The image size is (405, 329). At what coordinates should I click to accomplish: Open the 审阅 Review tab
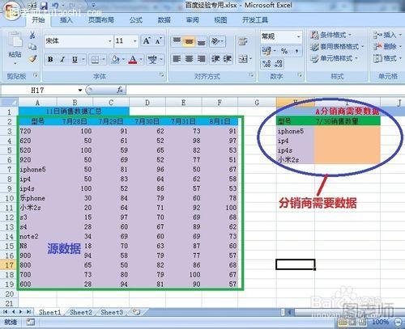tap(193, 20)
